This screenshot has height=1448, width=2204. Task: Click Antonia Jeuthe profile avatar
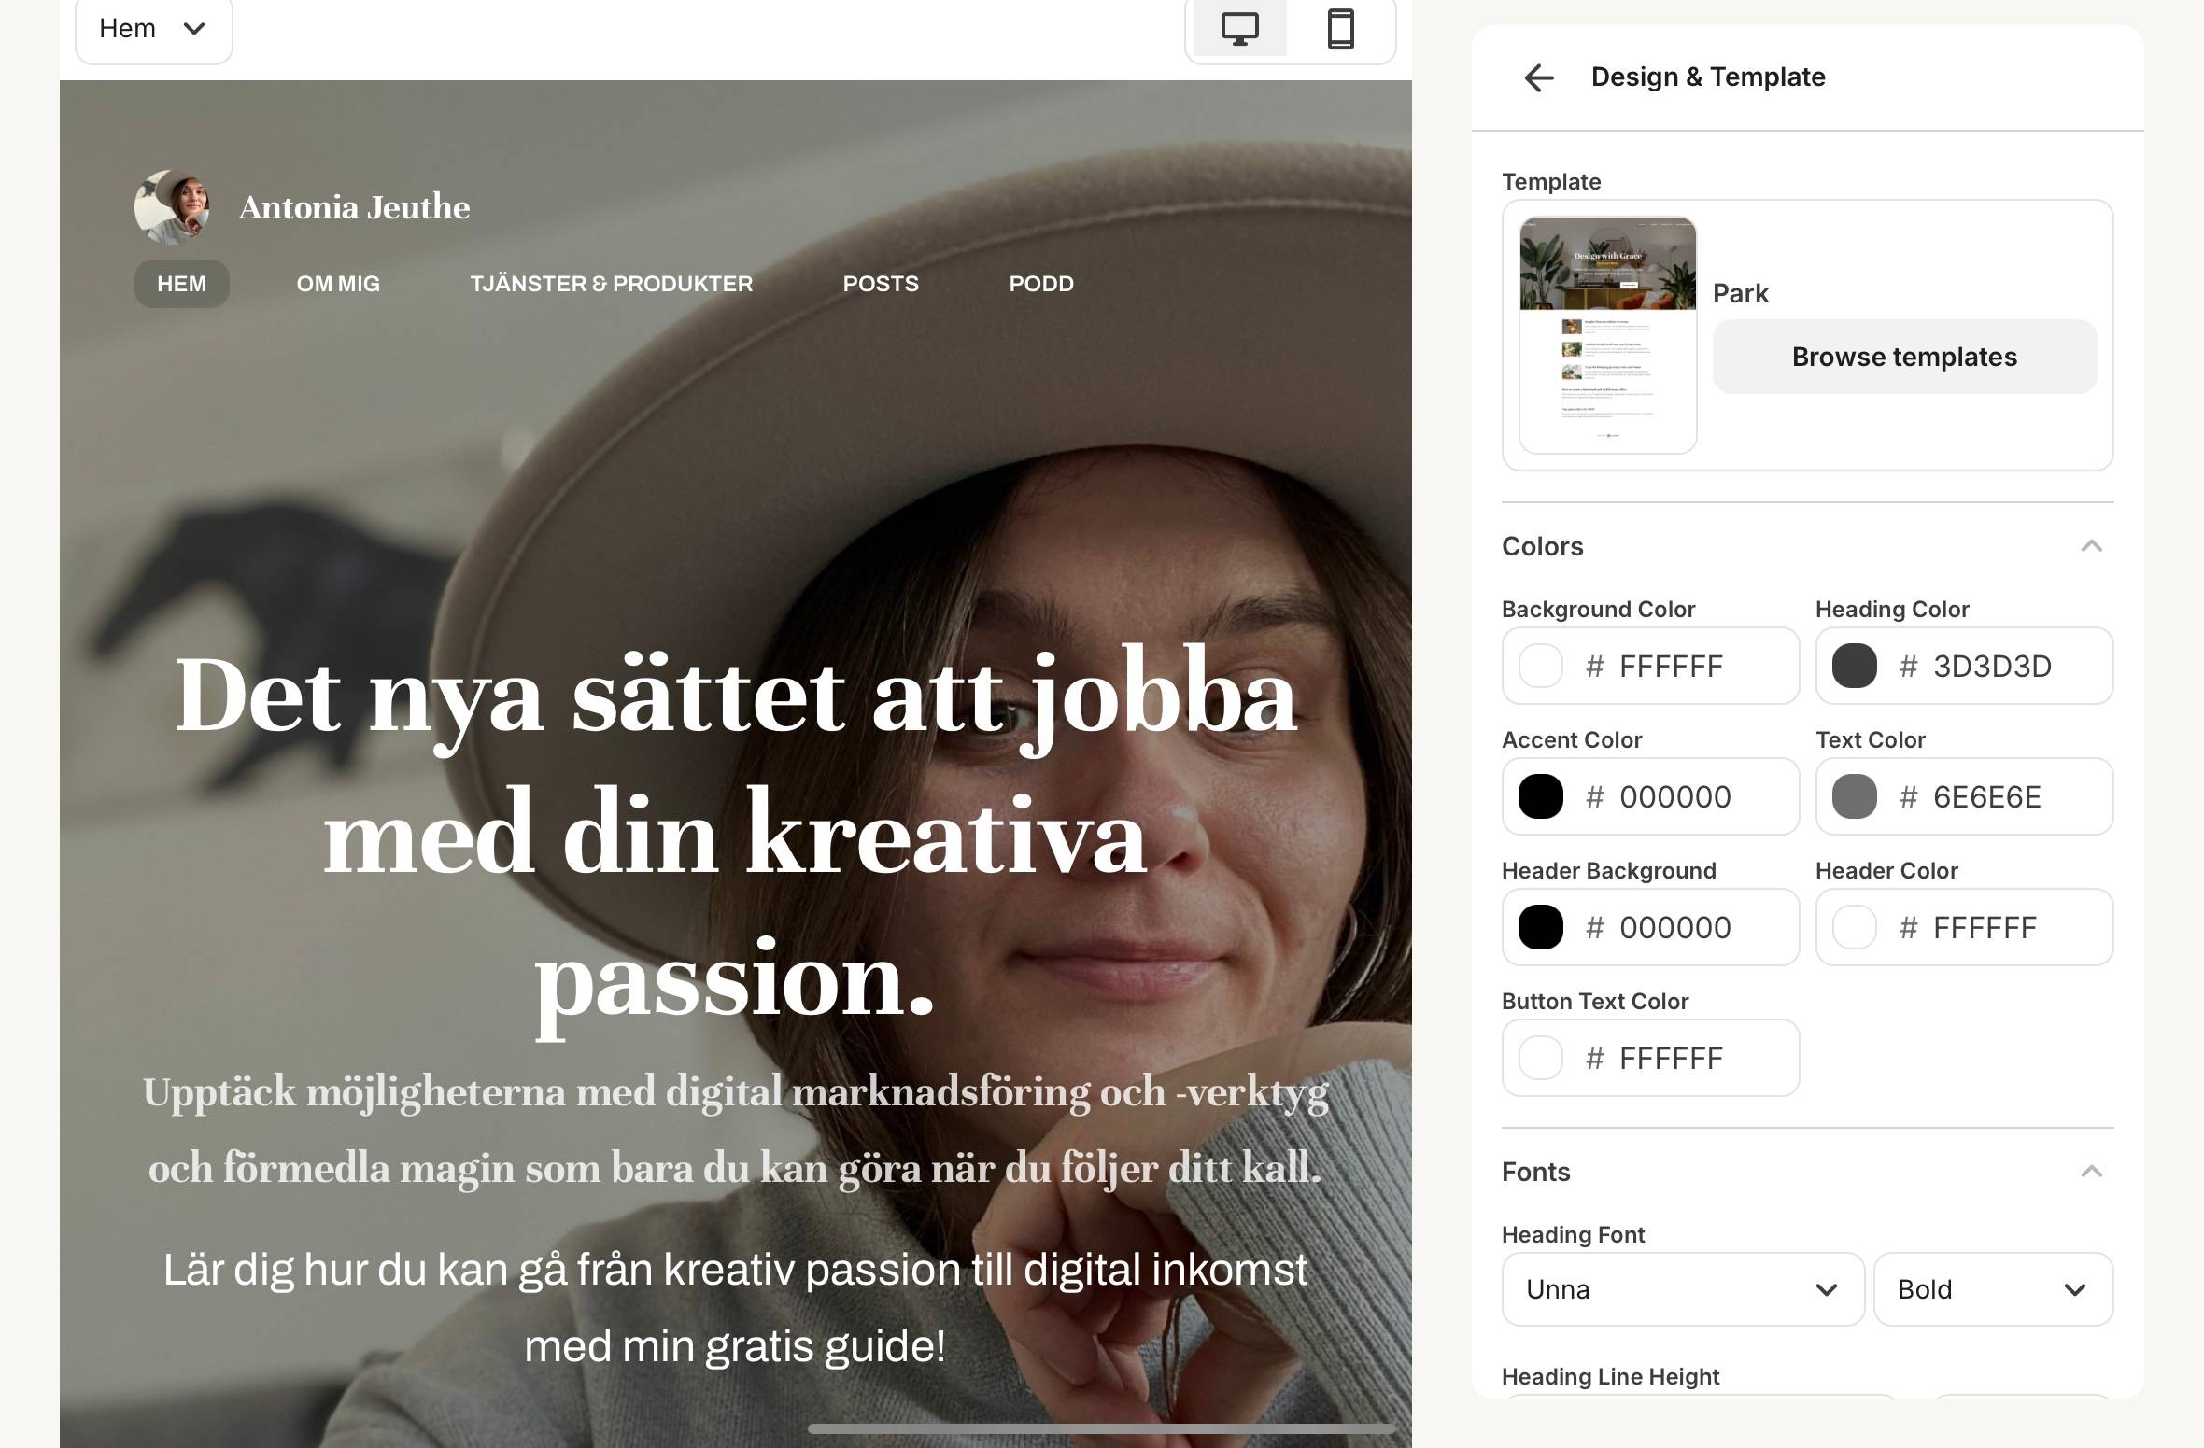(172, 207)
